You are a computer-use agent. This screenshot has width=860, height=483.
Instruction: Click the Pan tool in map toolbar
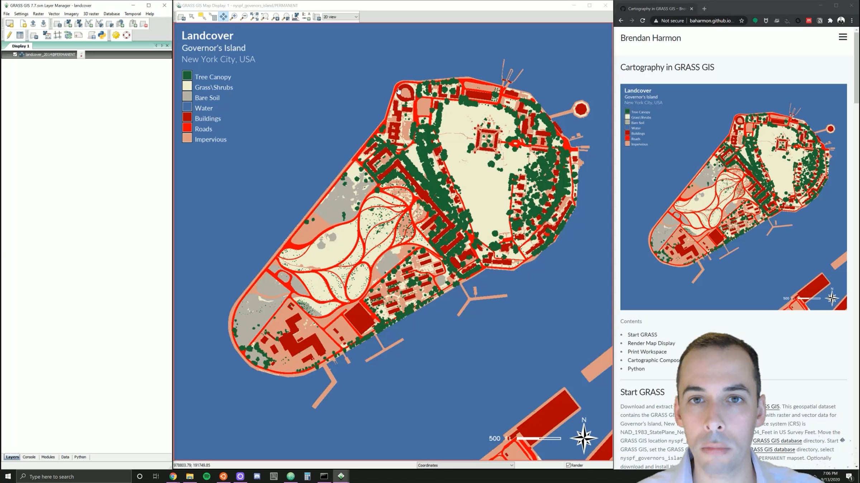pos(223,17)
